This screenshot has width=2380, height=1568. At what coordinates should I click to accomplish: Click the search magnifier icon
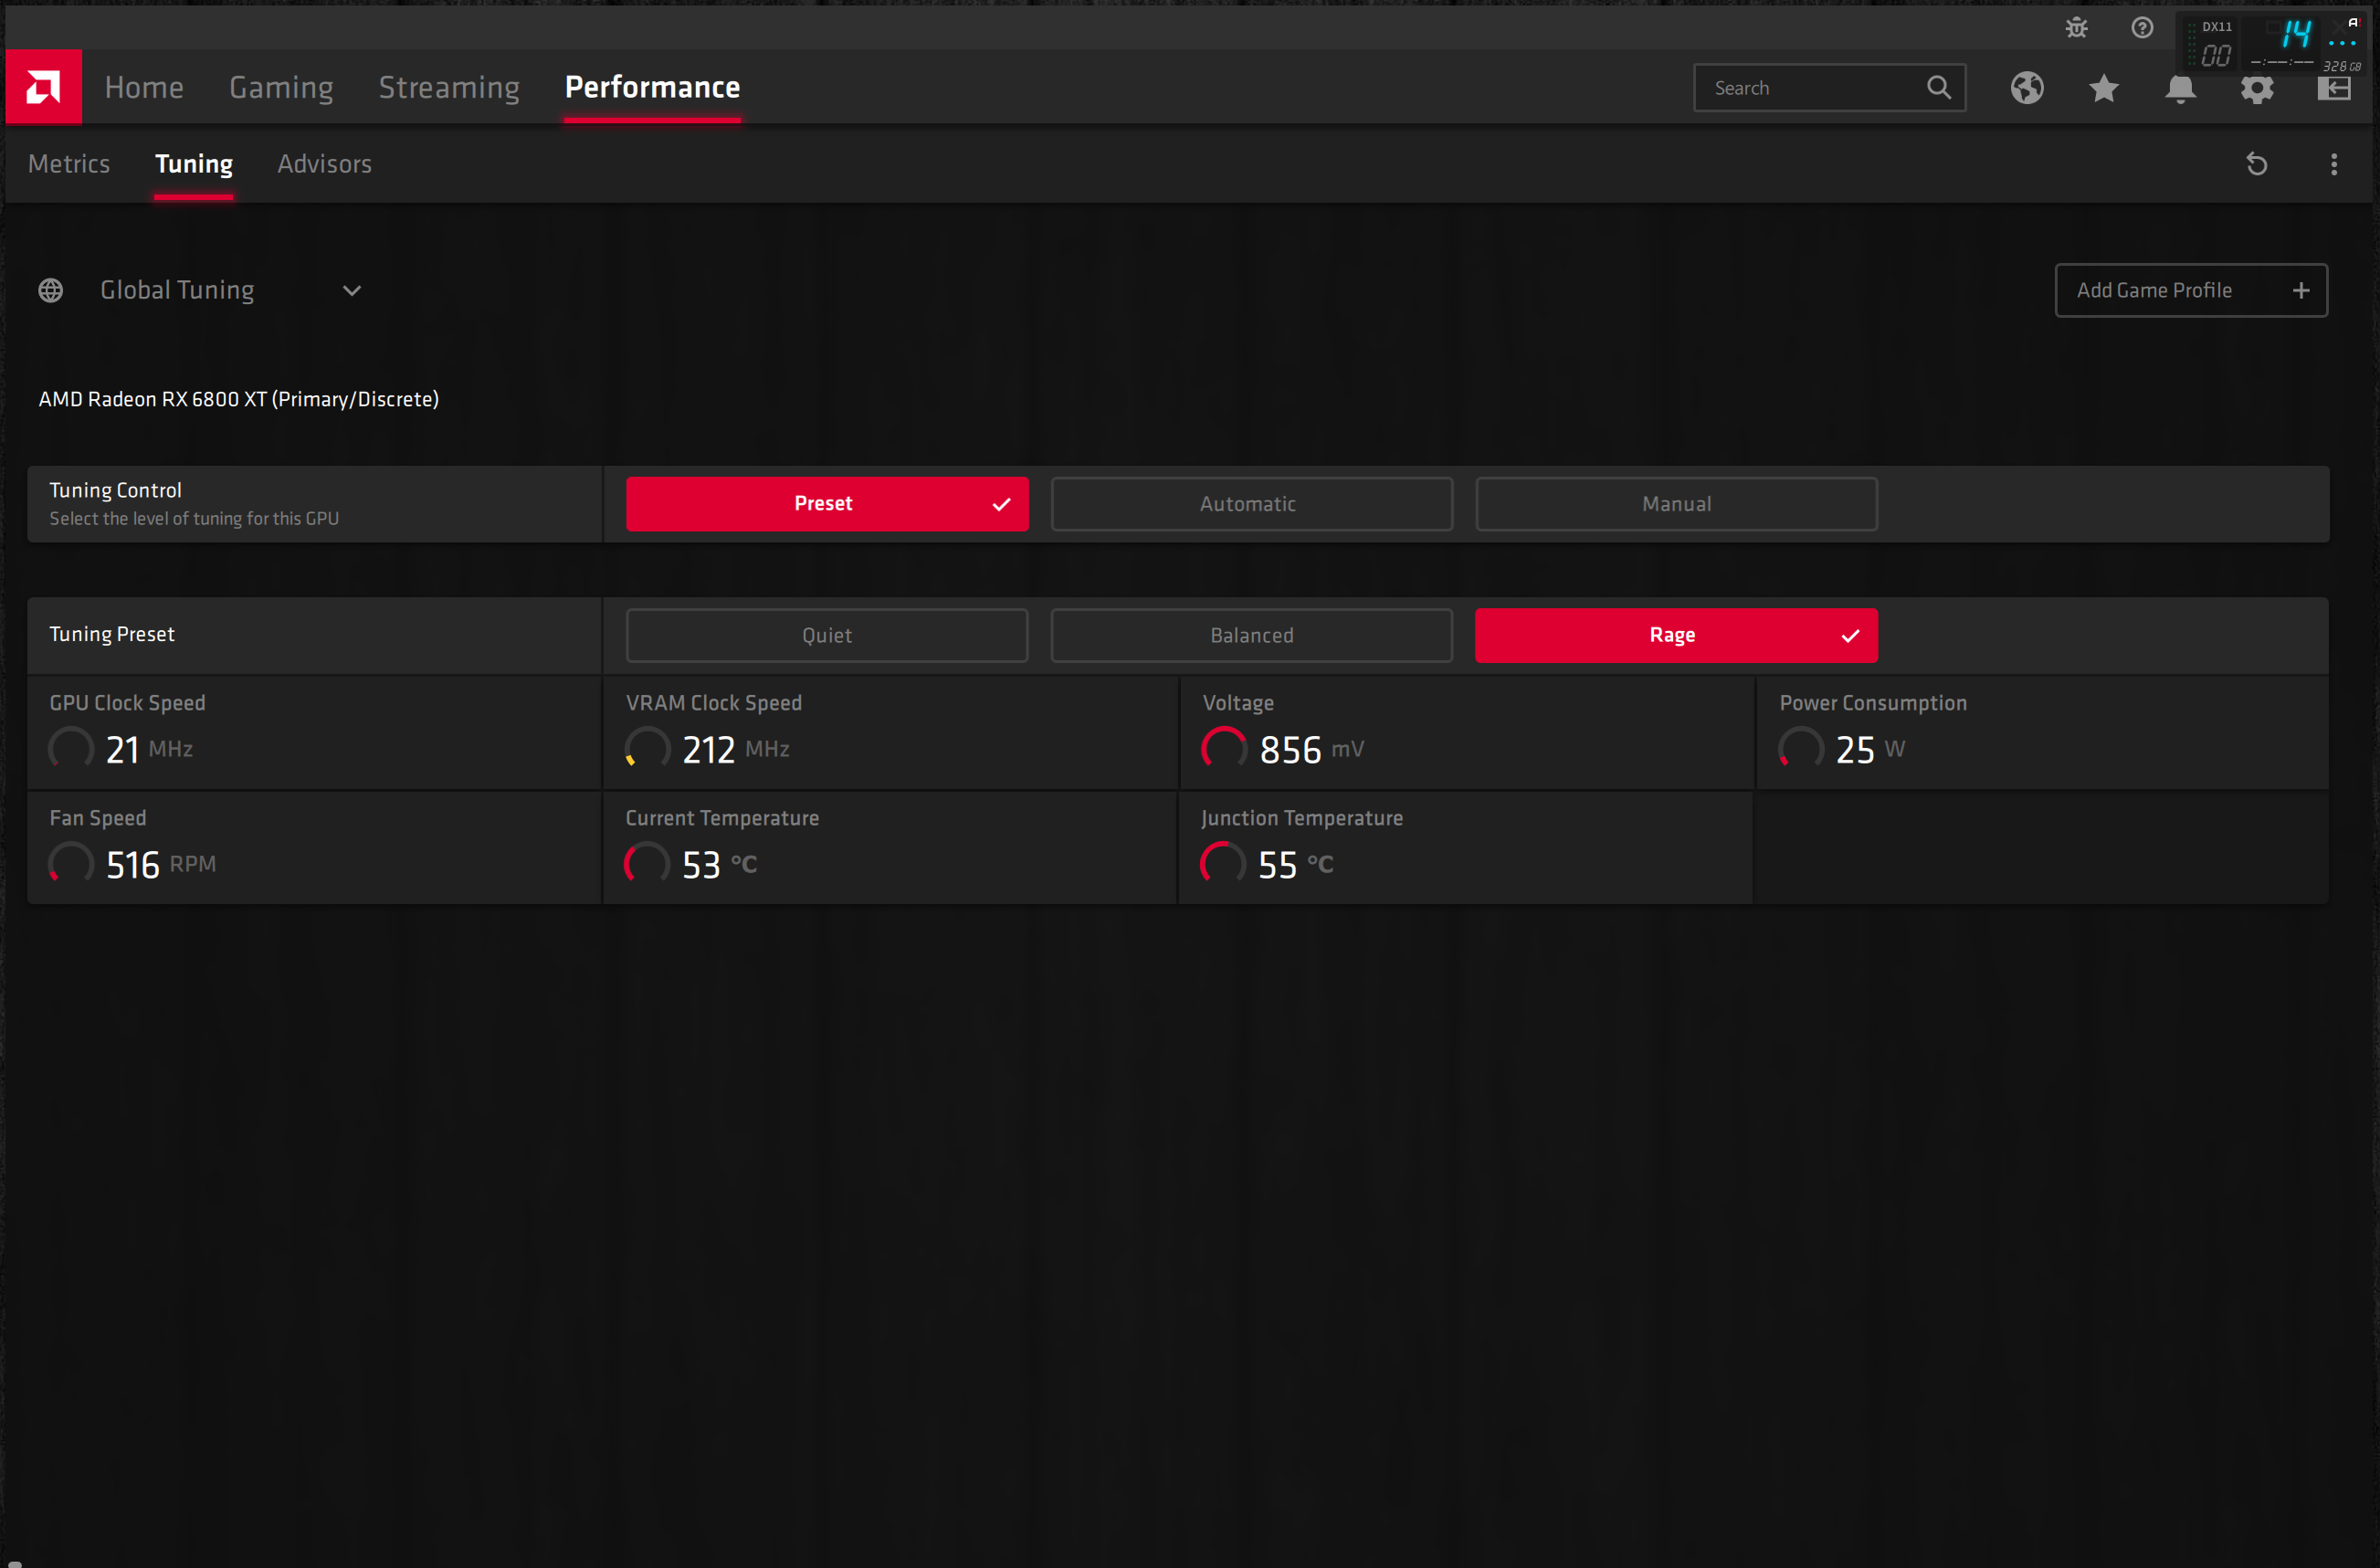1938,87
